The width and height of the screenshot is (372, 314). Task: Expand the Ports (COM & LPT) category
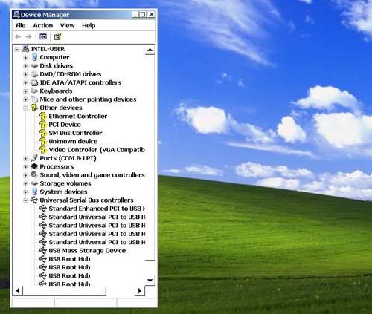click(x=25, y=158)
